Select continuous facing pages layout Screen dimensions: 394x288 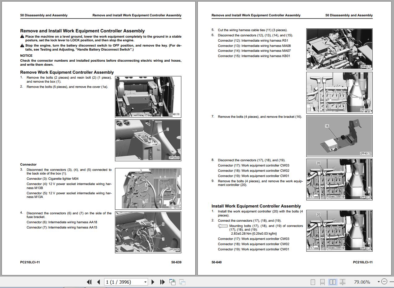(342, 282)
